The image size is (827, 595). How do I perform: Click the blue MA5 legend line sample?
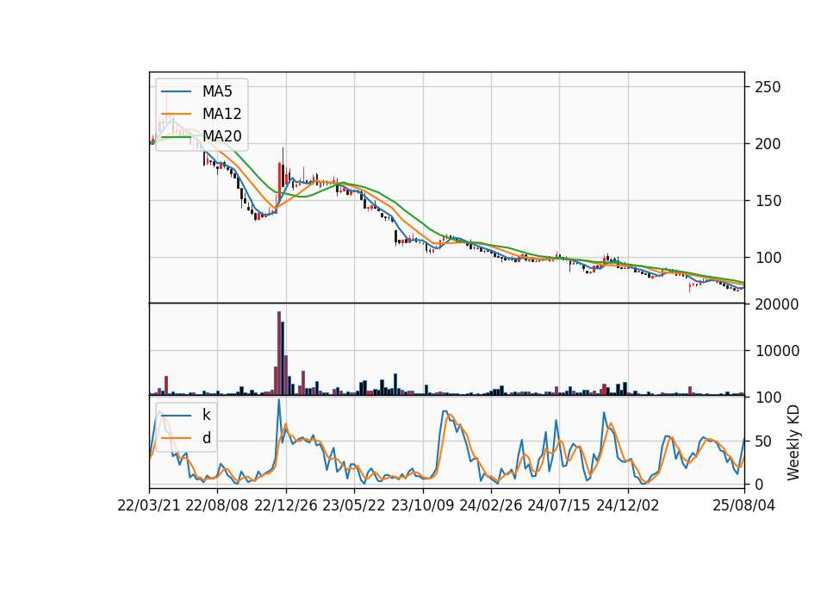click(176, 92)
